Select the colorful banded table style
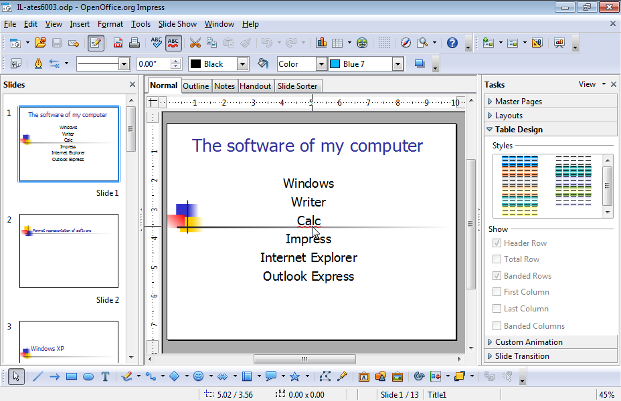This screenshot has width=621, height=401. pos(519,186)
